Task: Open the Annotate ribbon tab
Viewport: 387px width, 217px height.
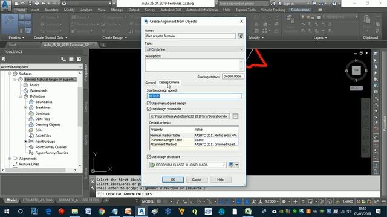Action: click(x=51, y=10)
